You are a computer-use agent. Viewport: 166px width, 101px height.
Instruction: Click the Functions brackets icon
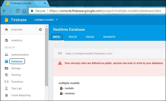click(6, 82)
